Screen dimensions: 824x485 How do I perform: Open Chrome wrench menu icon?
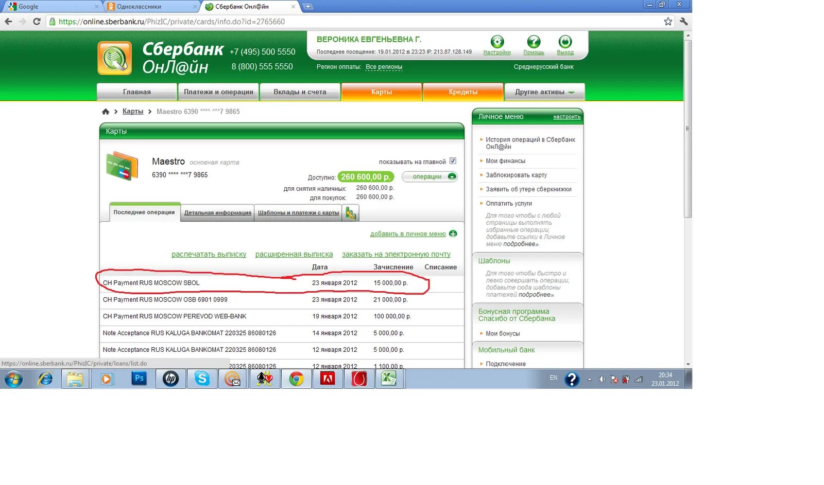tap(683, 22)
